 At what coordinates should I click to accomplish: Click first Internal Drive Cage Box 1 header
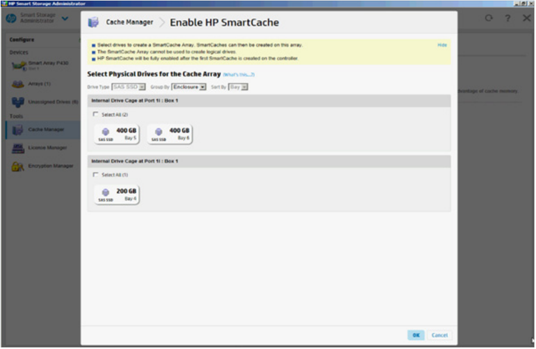coord(269,100)
